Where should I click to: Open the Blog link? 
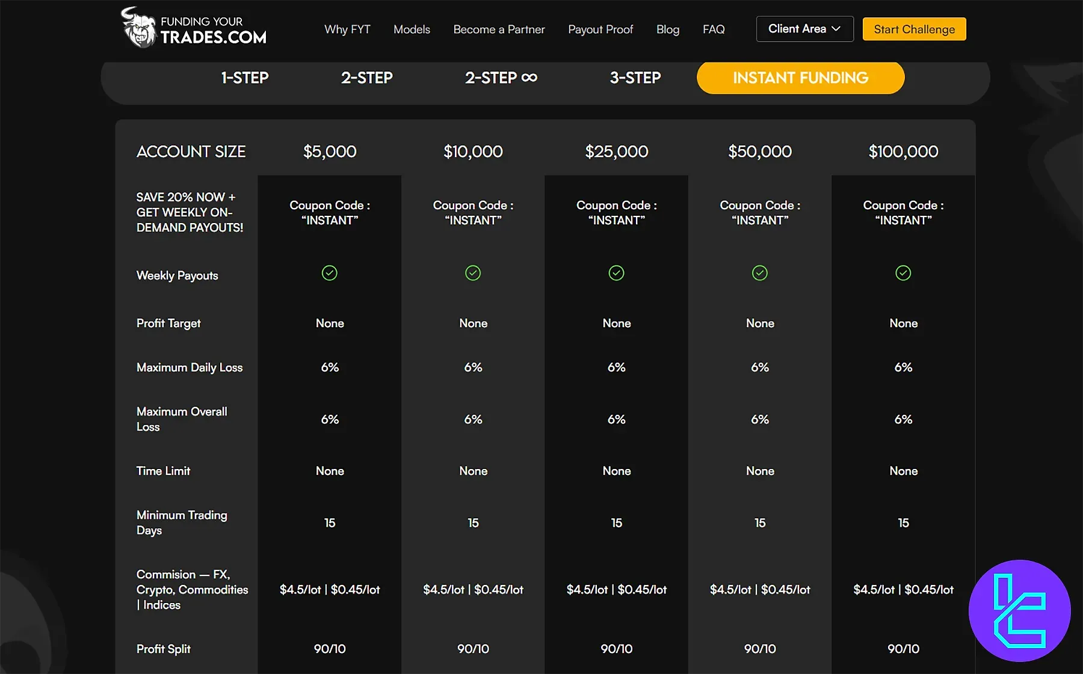[x=668, y=29]
